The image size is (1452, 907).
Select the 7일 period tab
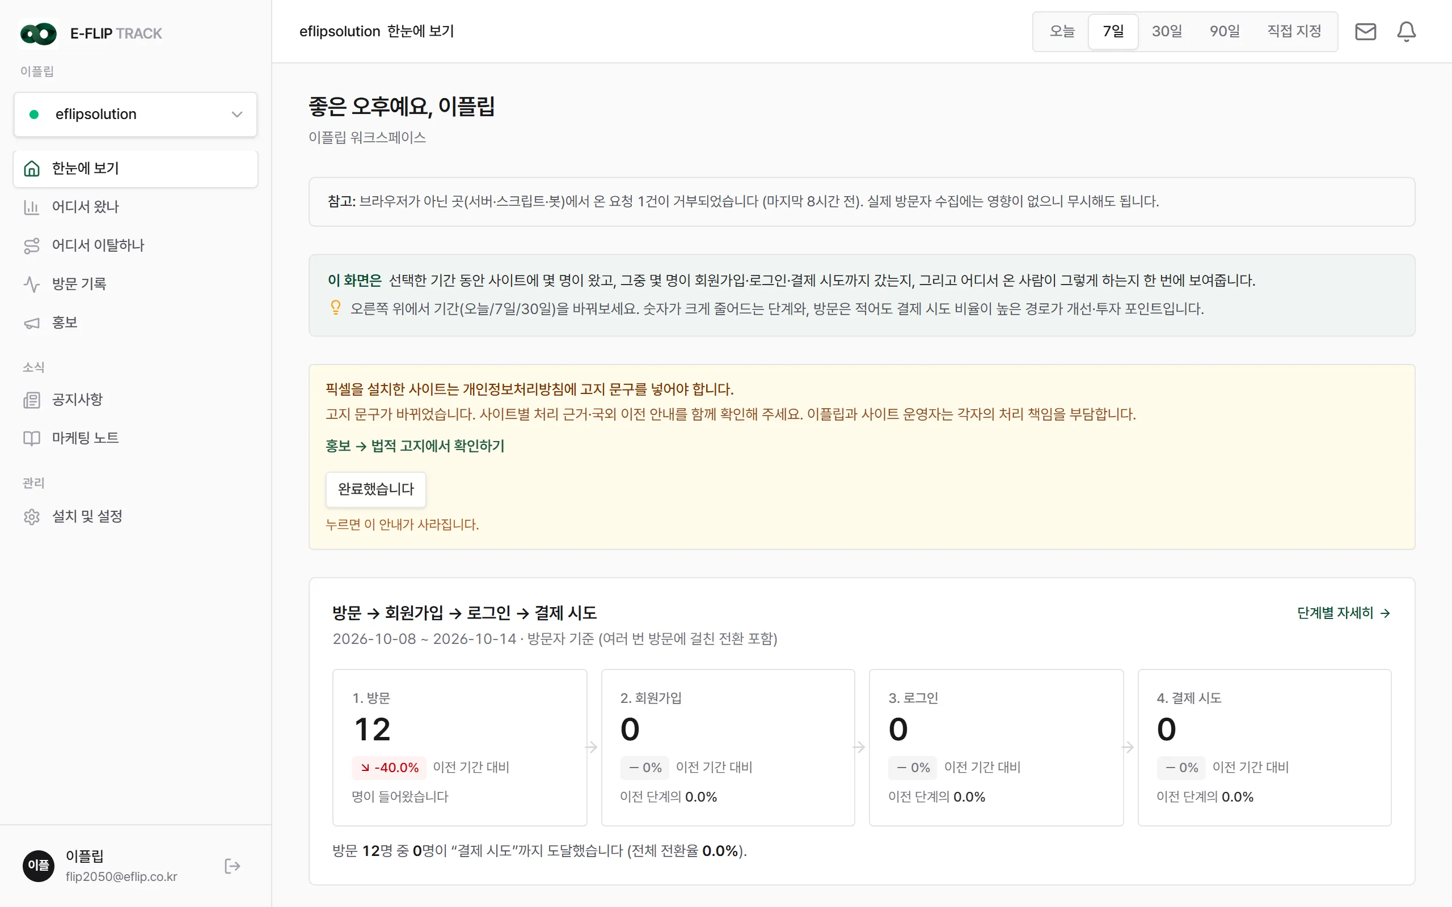pos(1113,31)
